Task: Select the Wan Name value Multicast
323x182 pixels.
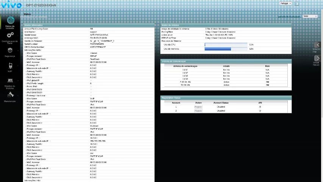Action: click(94, 126)
